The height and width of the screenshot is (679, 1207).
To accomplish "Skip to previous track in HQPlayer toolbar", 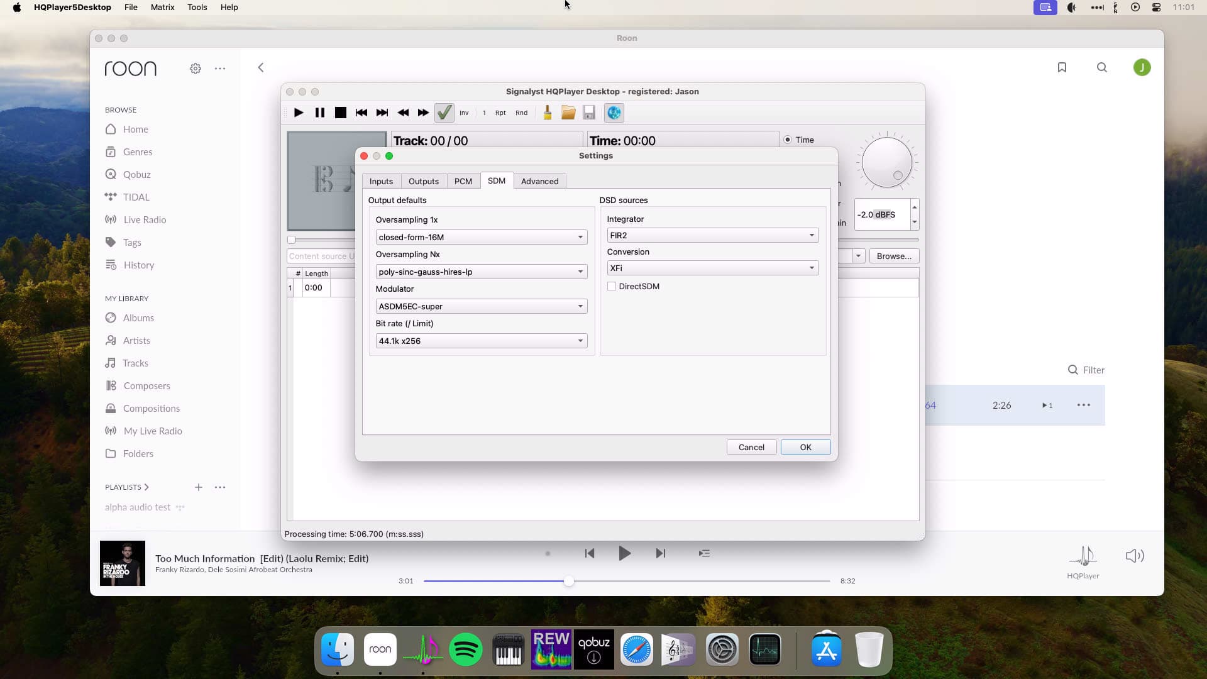I will coord(361,113).
